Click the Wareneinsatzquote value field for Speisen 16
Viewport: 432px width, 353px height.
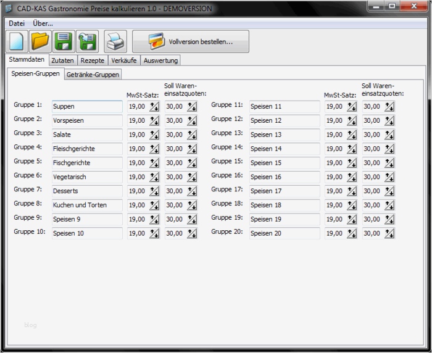pyautogui.click(x=373, y=176)
